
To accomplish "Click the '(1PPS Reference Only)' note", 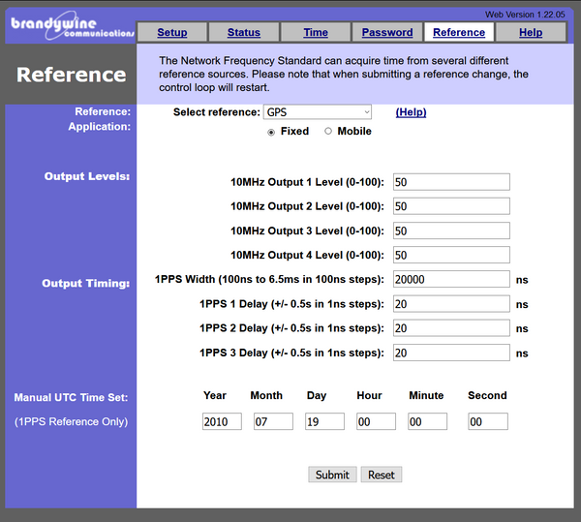I will (71, 421).
